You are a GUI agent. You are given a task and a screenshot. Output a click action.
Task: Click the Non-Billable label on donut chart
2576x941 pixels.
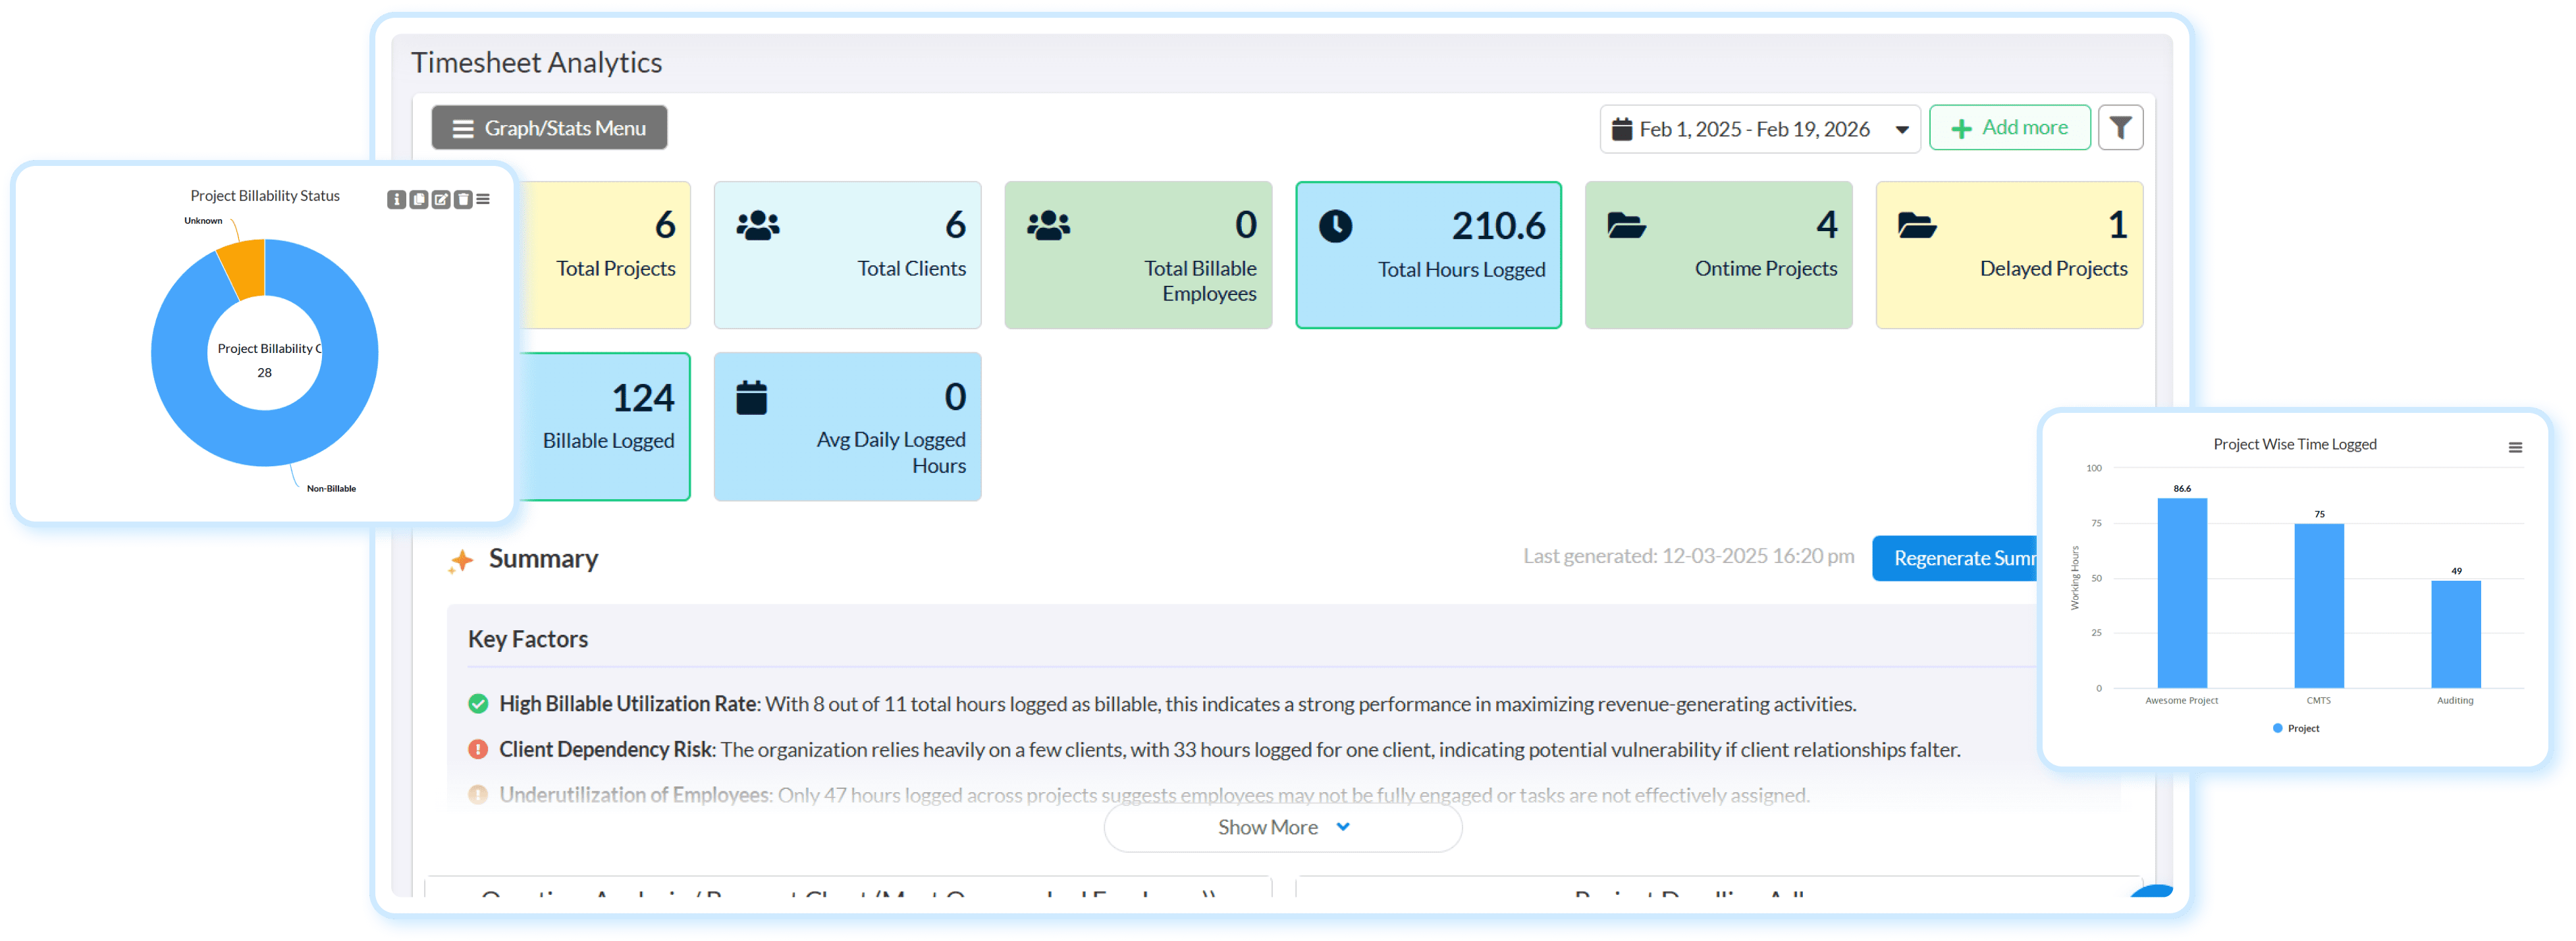click(331, 489)
